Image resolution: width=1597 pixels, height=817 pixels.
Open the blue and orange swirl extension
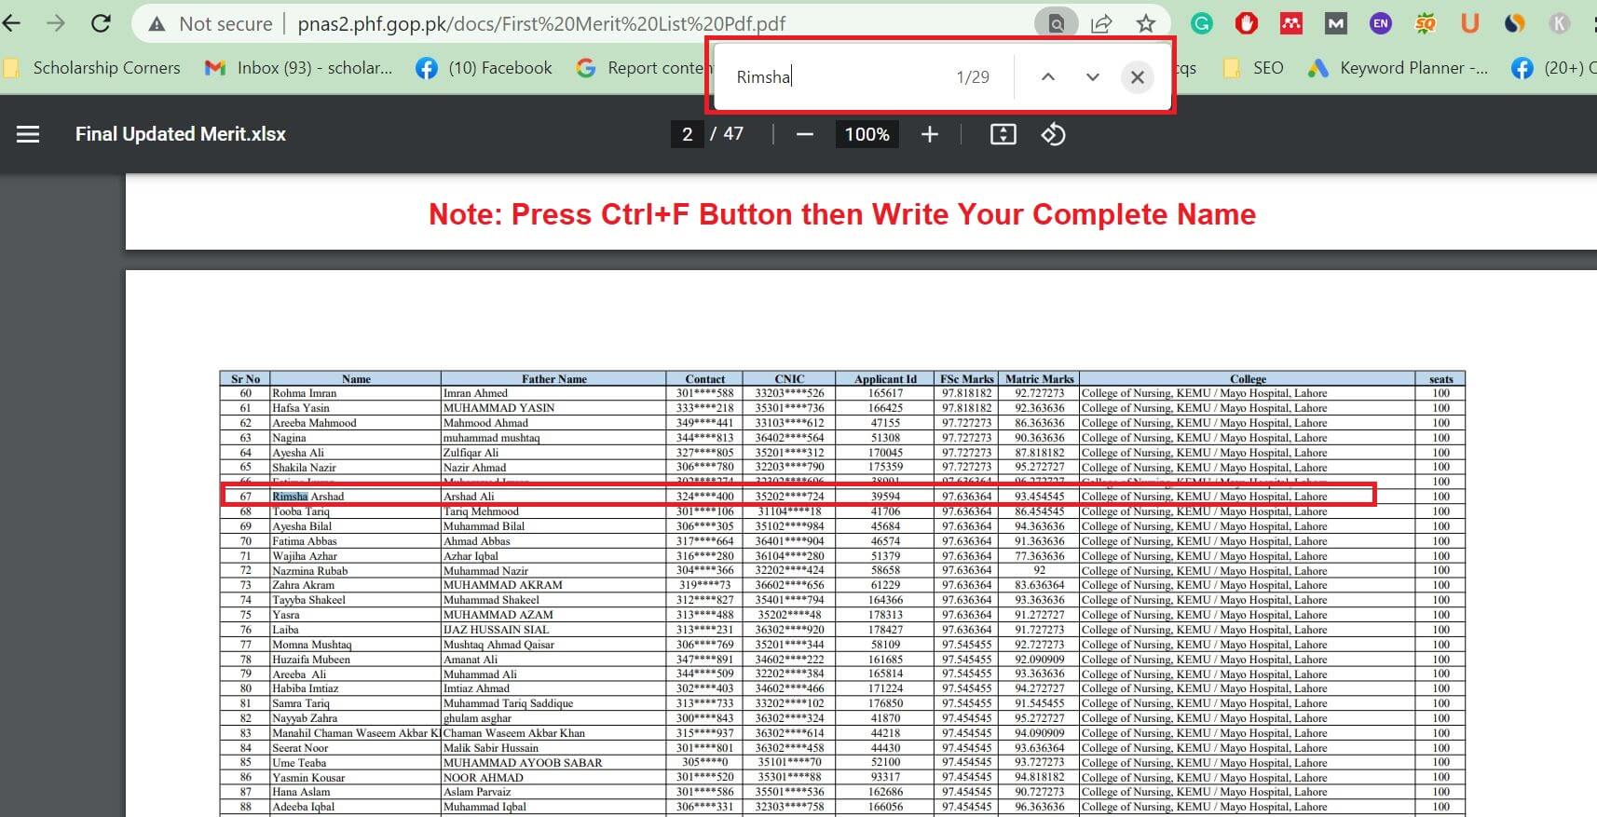[x=1515, y=24]
